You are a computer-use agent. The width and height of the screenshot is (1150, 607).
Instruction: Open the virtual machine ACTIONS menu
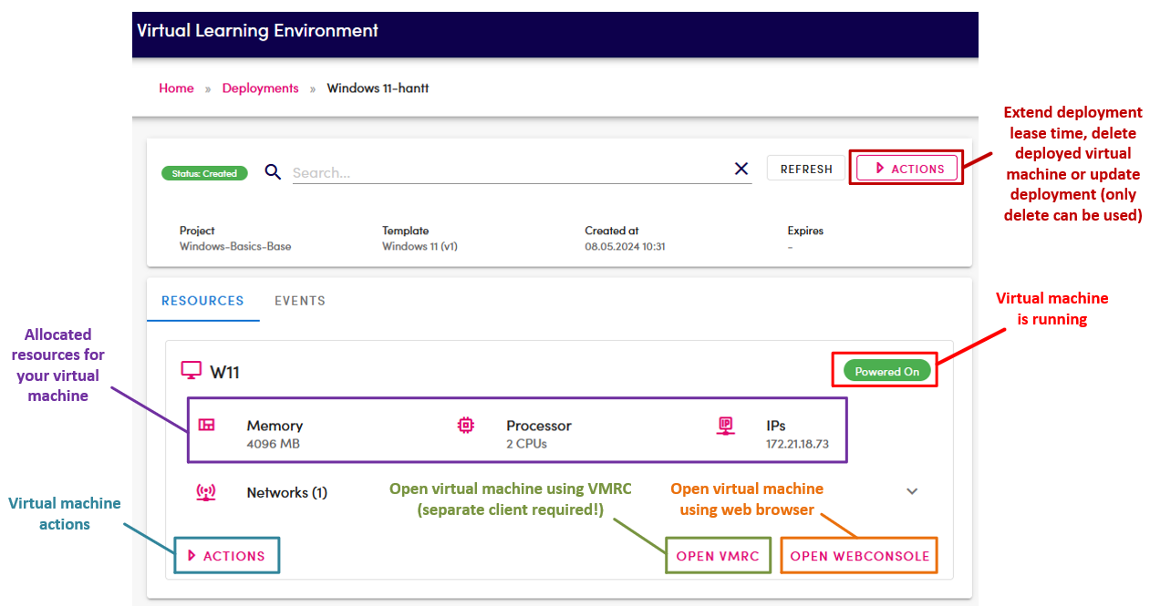226,554
